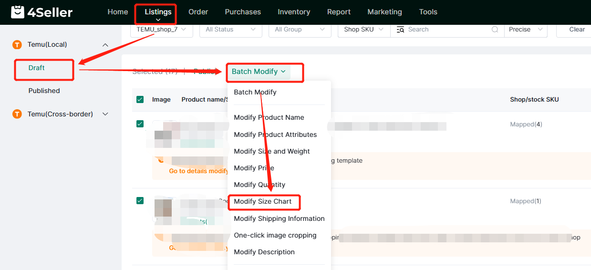Choose Modify Size Chart
The width and height of the screenshot is (591, 270).
tap(263, 201)
